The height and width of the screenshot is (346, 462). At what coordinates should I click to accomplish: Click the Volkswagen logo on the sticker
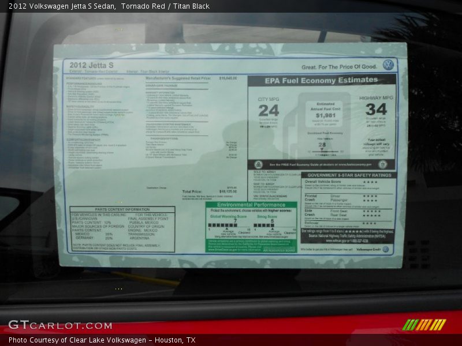pyautogui.click(x=388, y=65)
